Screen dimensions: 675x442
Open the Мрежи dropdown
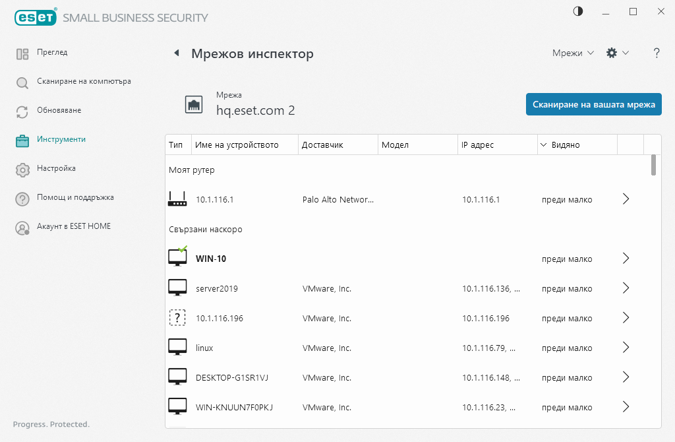(573, 53)
